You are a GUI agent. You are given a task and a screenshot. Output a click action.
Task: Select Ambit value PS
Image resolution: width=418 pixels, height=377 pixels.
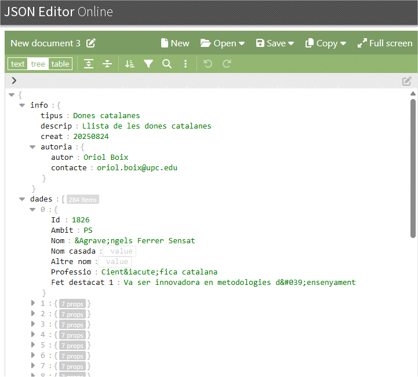point(88,230)
